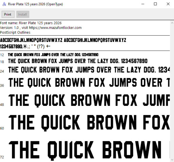Click the size 24 label

pyautogui.click(x=2, y=71)
